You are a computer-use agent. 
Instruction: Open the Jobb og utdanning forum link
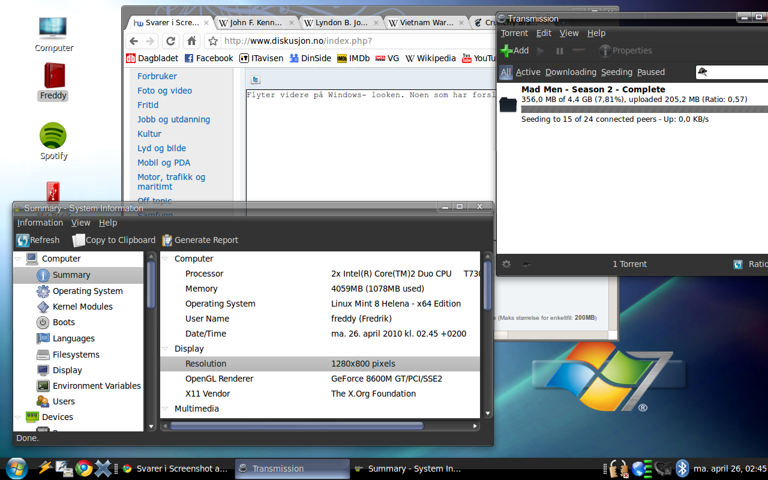(173, 119)
